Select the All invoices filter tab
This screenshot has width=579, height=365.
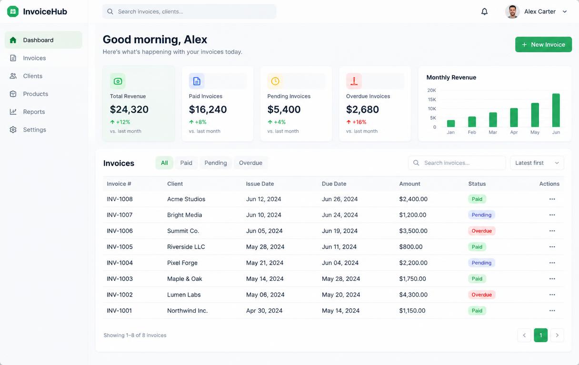click(164, 163)
